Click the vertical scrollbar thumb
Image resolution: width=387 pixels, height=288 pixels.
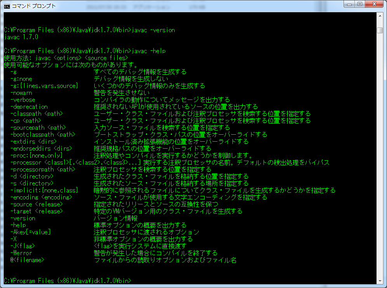pos(380,30)
